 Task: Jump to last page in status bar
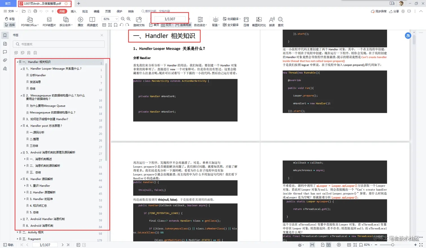click(68, 245)
